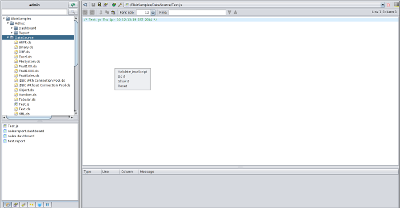
Task: Click the save floppy disk icon
Action: 93,5
